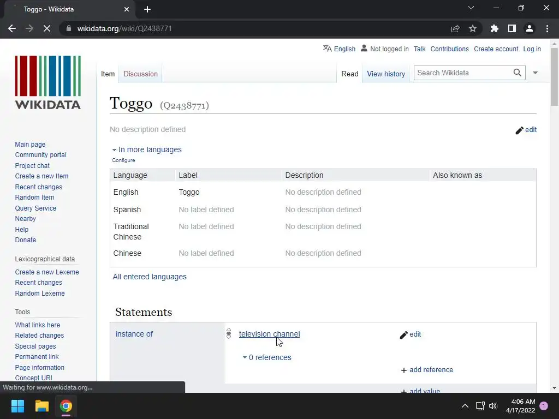
Task: Click the pencil edit icon by description
Action: tap(520, 130)
